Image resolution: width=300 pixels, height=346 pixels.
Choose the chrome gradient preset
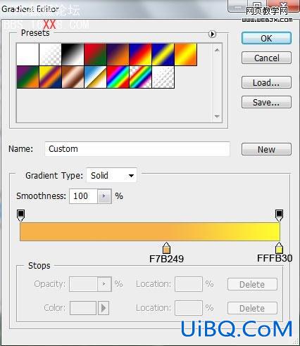pos(95,77)
